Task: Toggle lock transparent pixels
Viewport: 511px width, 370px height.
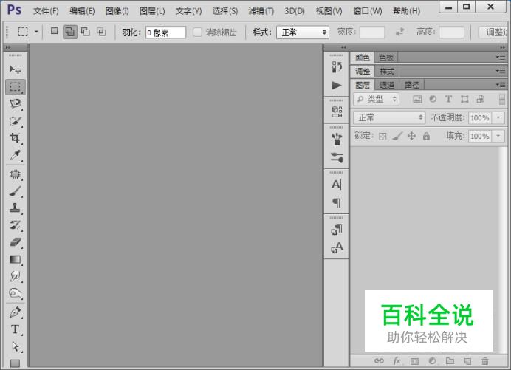Action: (383, 137)
